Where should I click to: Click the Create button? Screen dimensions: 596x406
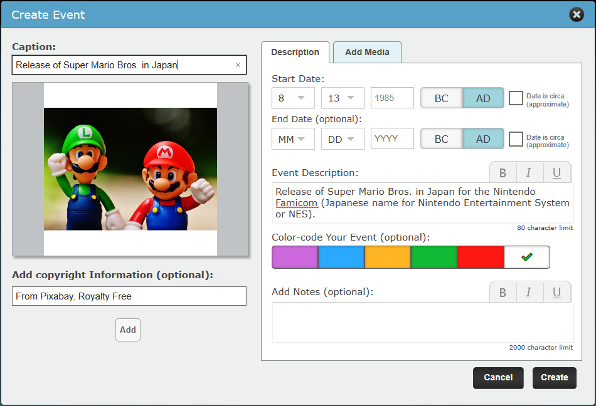(x=554, y=378)
